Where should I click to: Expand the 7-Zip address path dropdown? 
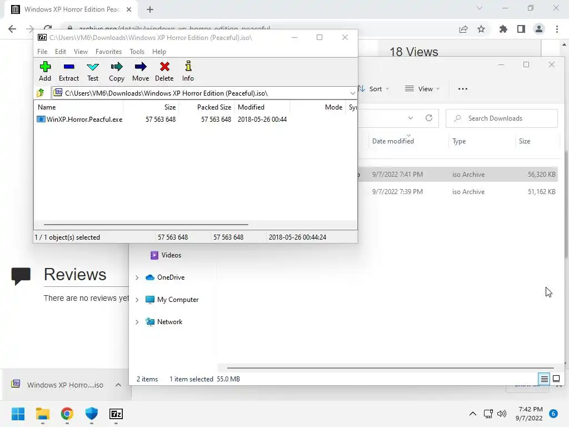pyautogui.click(x=352, y=93)
